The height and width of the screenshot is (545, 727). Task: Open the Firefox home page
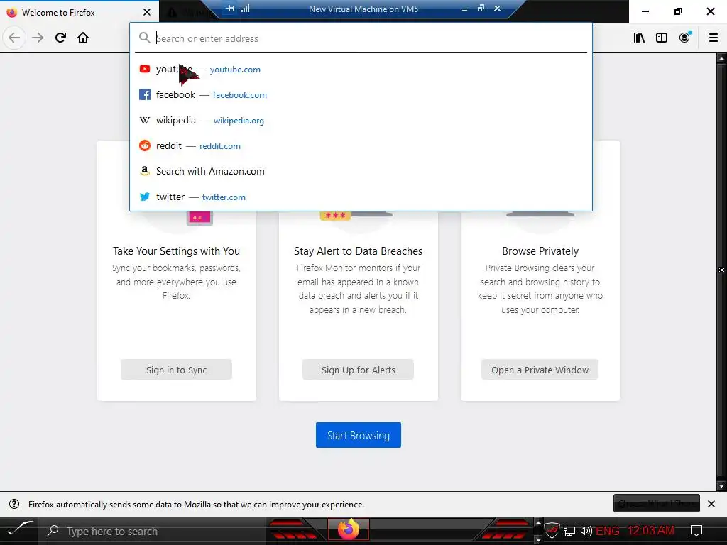[x=83, y=38]
